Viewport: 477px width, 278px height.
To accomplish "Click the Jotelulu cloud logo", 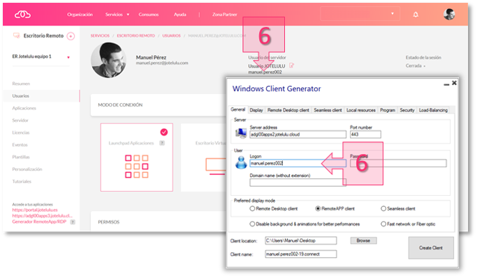I will 23,14.
